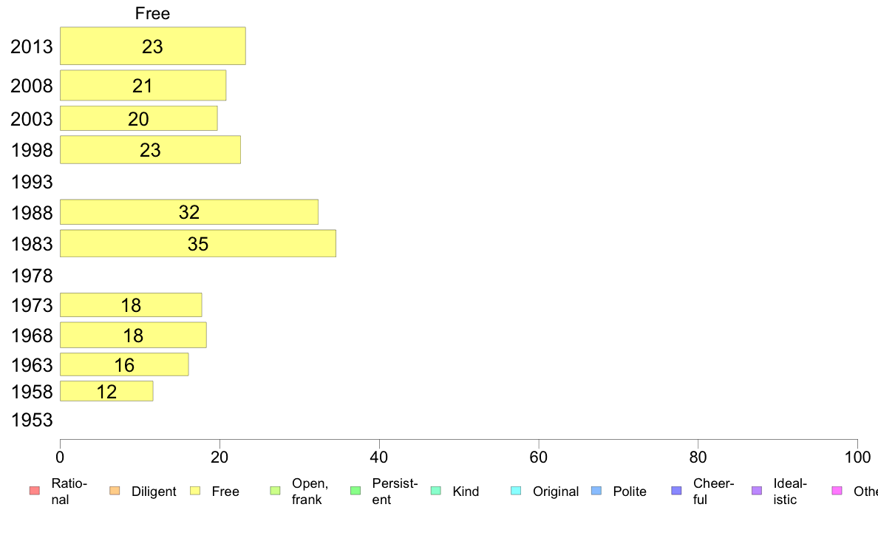Select the Free yellow legend swatch
This screenshot has width=878, height=544.
(195, 491)
